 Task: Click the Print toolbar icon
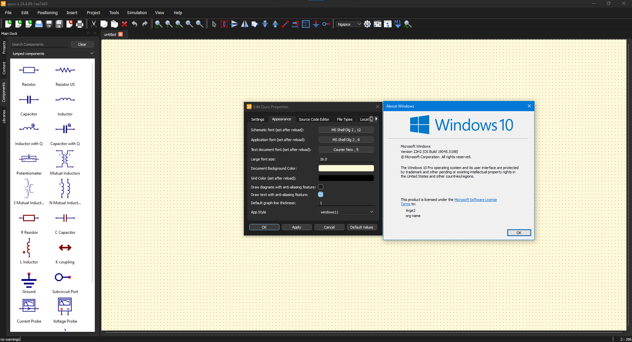coord(80,24)
